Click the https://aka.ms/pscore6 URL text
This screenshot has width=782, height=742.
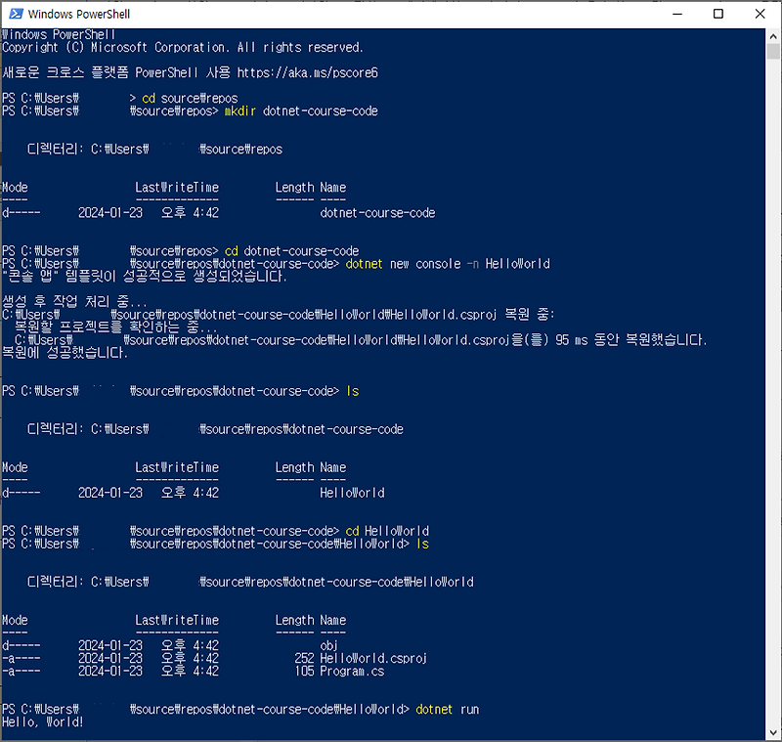coord(307,72)
